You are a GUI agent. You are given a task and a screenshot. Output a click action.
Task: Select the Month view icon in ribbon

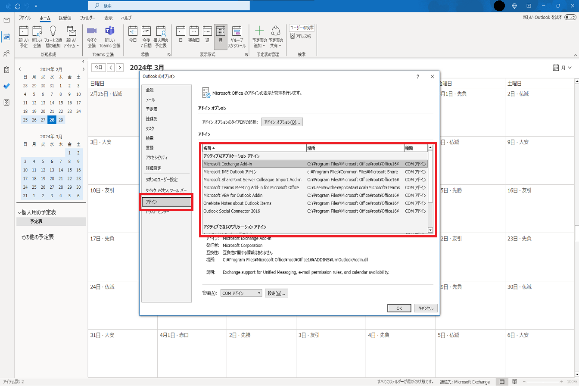221,31
